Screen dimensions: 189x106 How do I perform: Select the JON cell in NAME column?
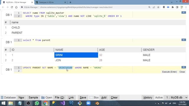[76, 60]
